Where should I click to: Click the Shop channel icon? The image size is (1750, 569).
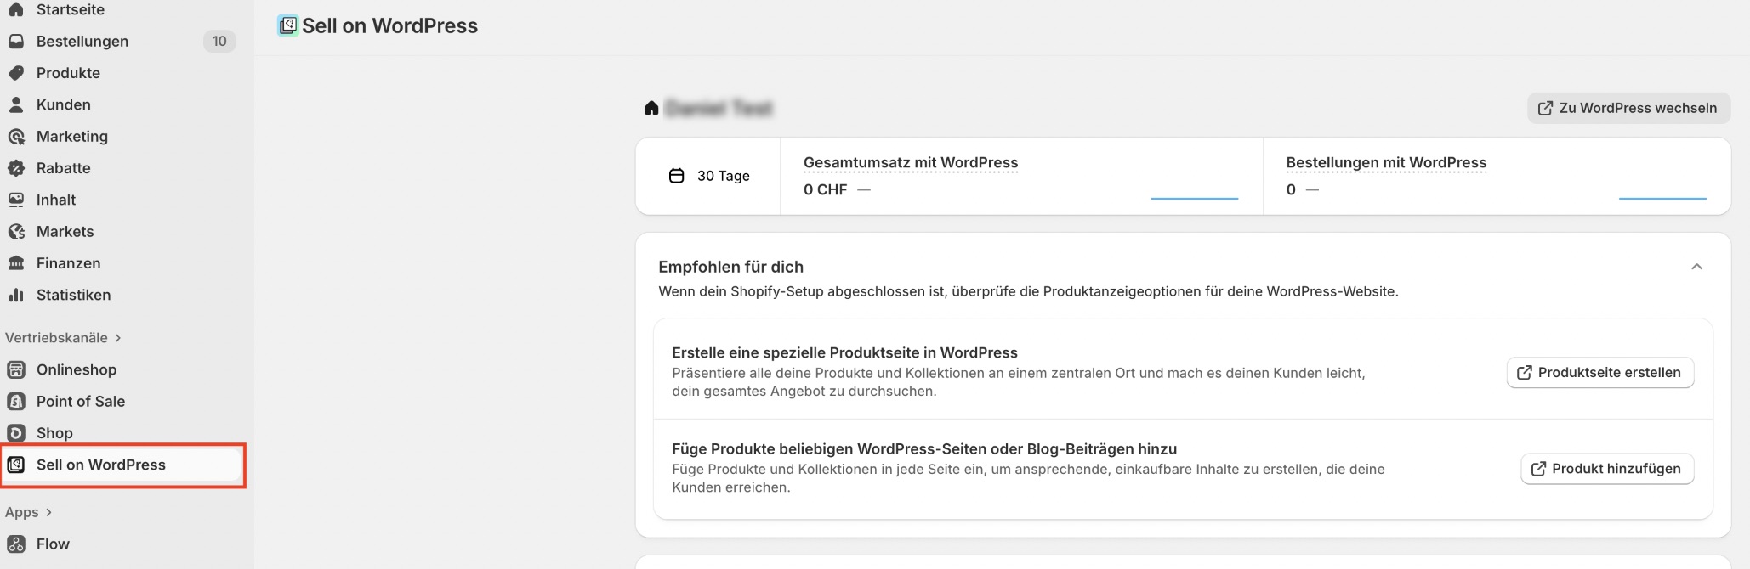[x=16, y=433]
